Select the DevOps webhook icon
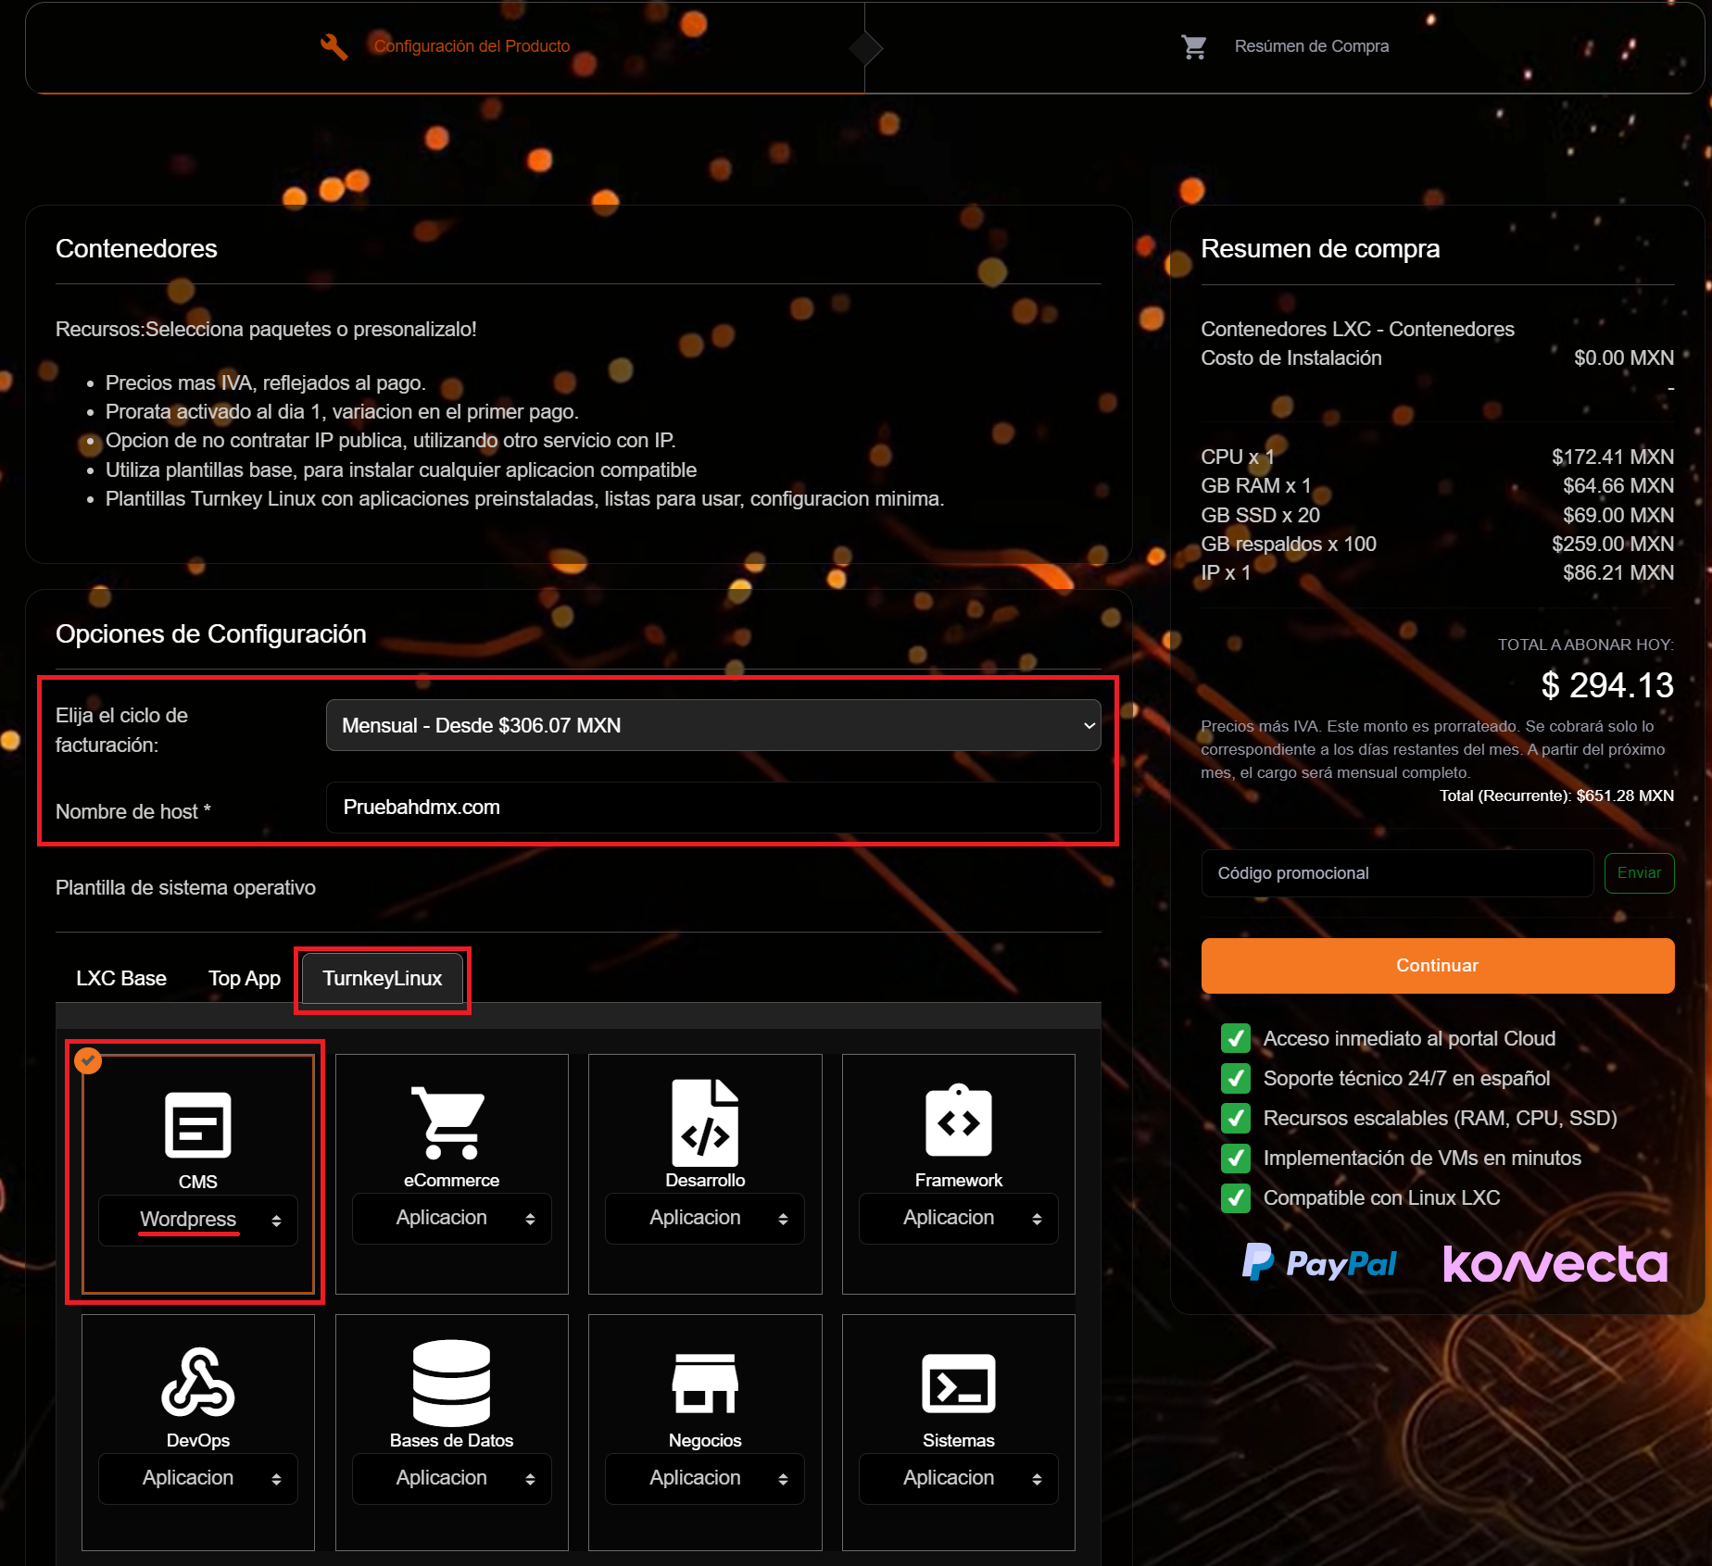The image size is (1712, 1566). point(197,1383)
